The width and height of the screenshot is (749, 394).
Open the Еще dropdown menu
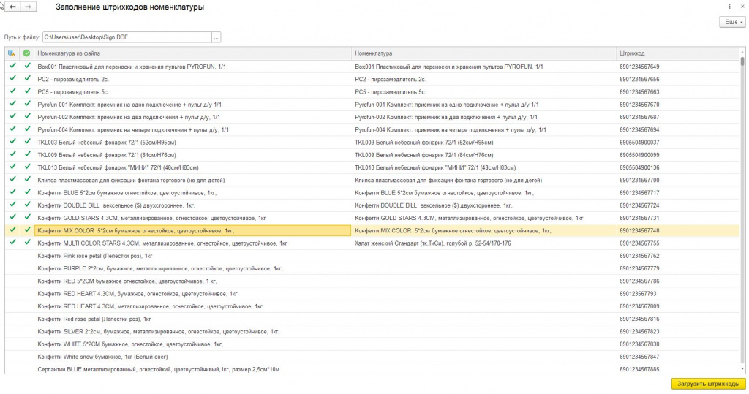pyautogui.click(x=732, y=23)
